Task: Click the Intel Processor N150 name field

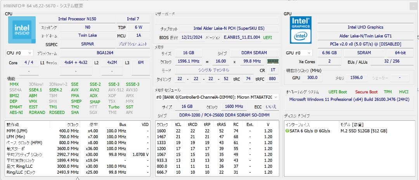Action: pyautogui.click(x=77, y=19)
